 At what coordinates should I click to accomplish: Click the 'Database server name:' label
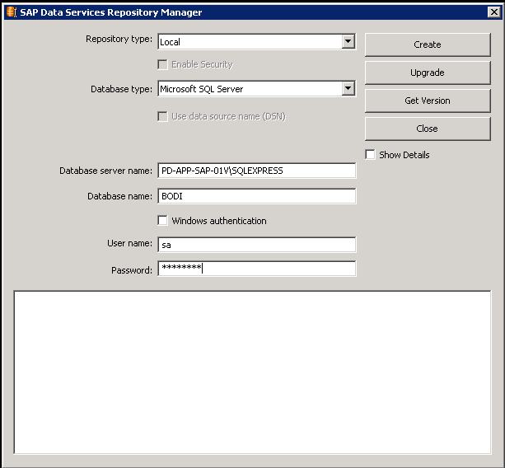click(105, 171)
